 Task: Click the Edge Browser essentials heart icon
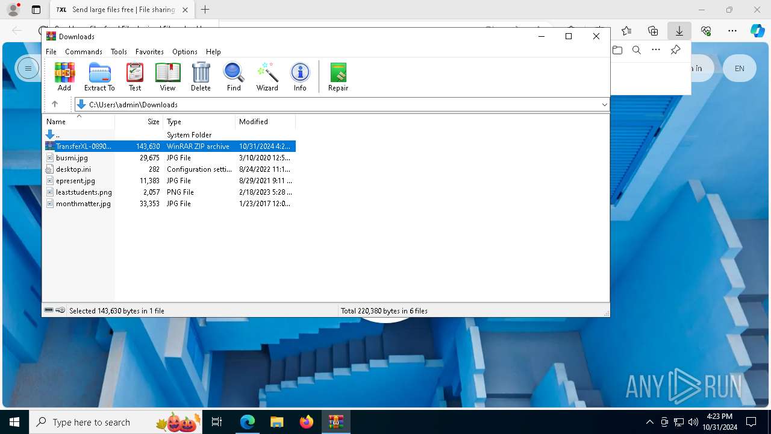[x=706, y=31]
